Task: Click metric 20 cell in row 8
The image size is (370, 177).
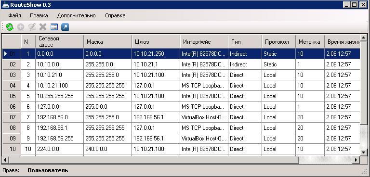Action: pyautogui.click(x=310, y=128)
